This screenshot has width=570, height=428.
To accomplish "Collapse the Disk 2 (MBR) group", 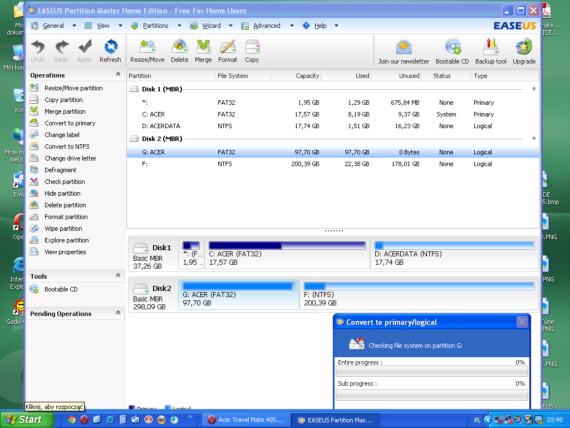I will tap(534, 138).
